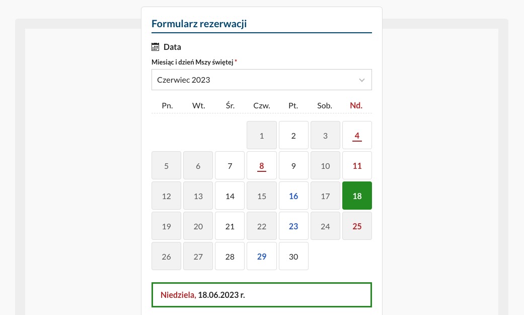Click the calendar icon beside Data
The height and width of the screenshot is (315, 524).
coord(156,47)
